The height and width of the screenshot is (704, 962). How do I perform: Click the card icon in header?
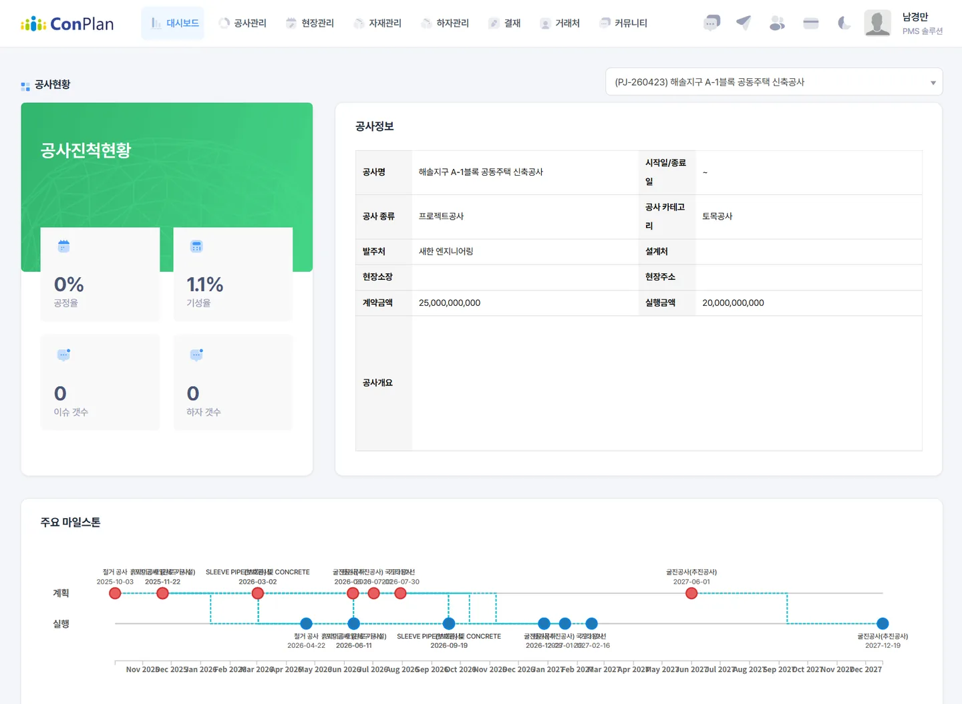coord(811,23)
